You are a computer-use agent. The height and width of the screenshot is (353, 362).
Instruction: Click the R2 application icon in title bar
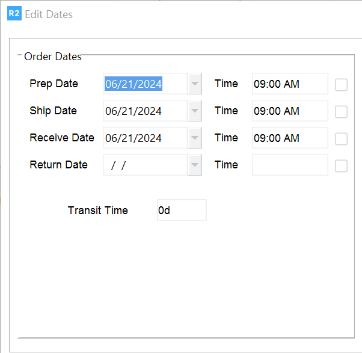(14, 14)
